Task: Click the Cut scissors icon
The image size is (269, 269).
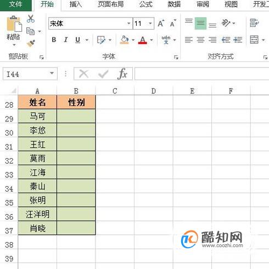Action: tap(31, 19)
